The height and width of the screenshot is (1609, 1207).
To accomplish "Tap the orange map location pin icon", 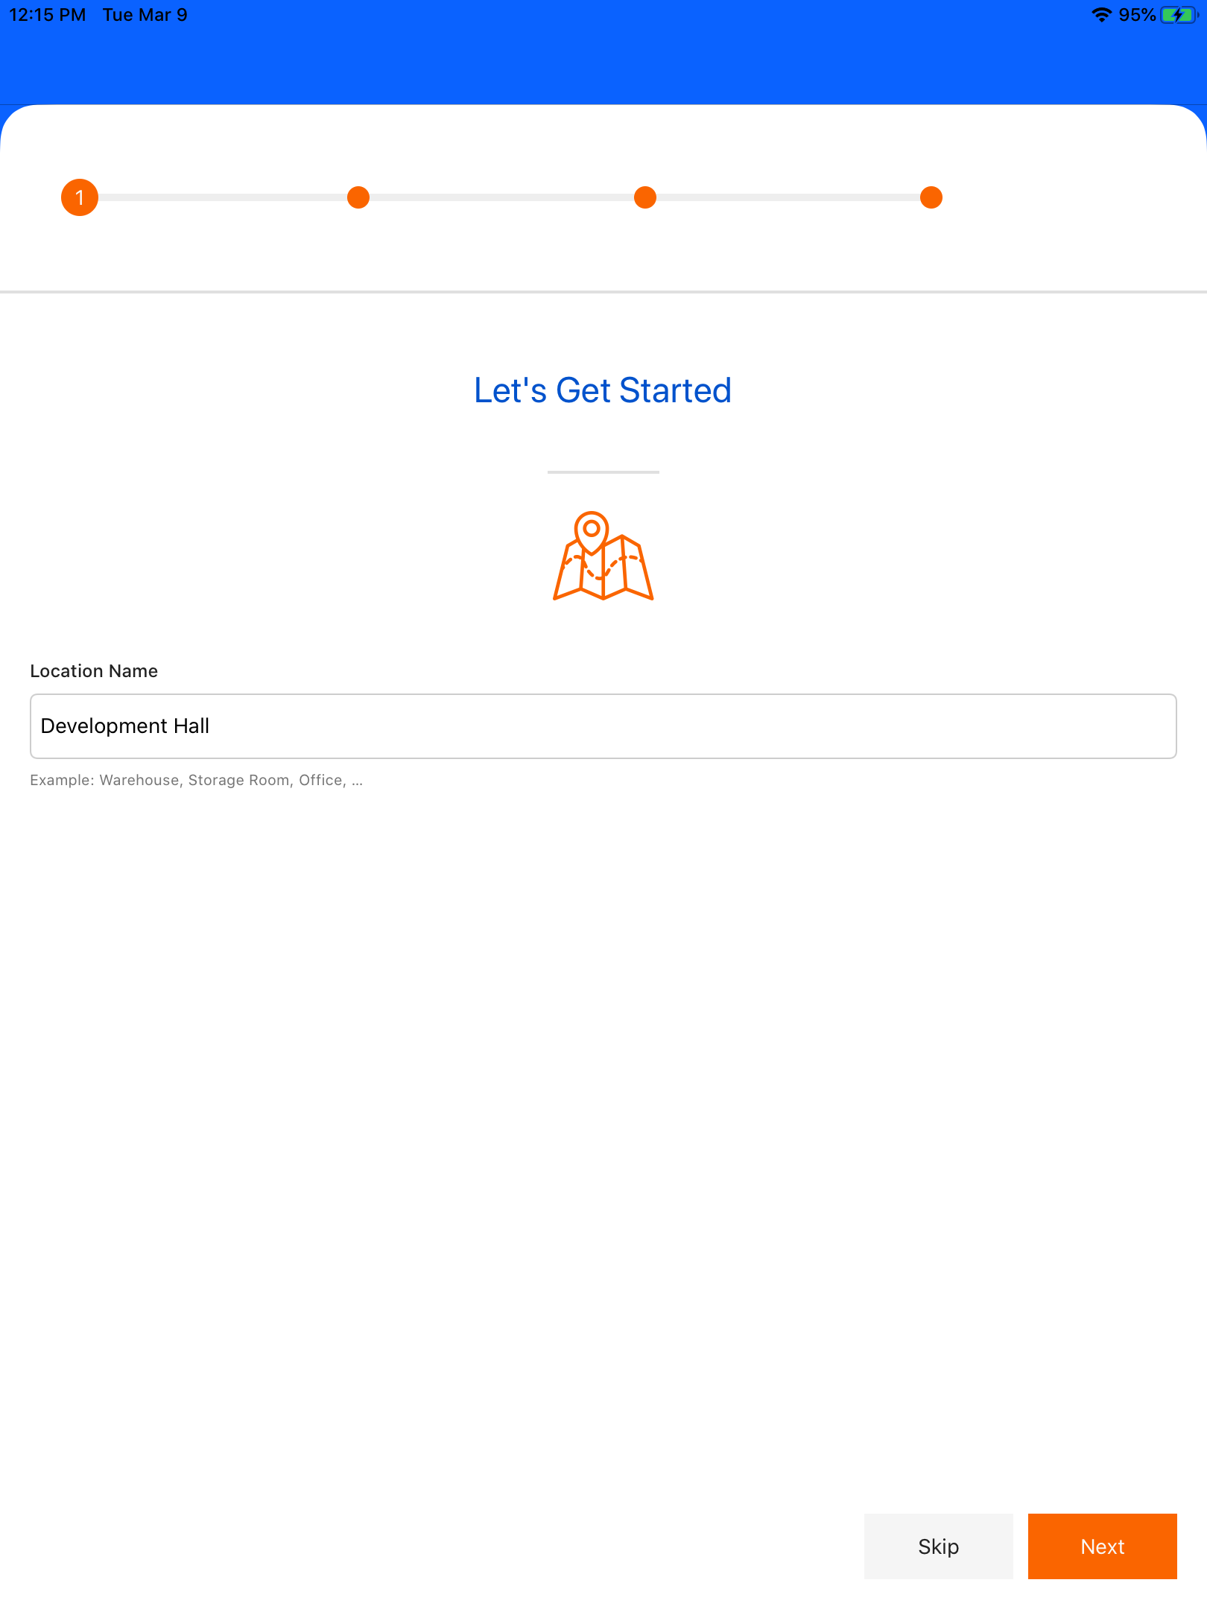I will pyautogui.click(x=603, y=556).
